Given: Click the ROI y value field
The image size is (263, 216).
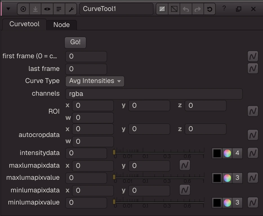Looking at the screenshot, I should [x=149, y=105].
